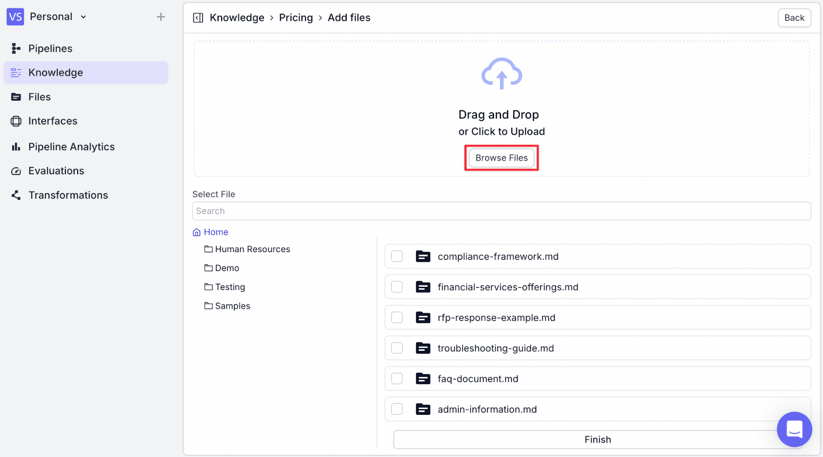Check the troubleshooting-guide.md checkbox
This screenshot has width=823, height=457.
point(397,348)
